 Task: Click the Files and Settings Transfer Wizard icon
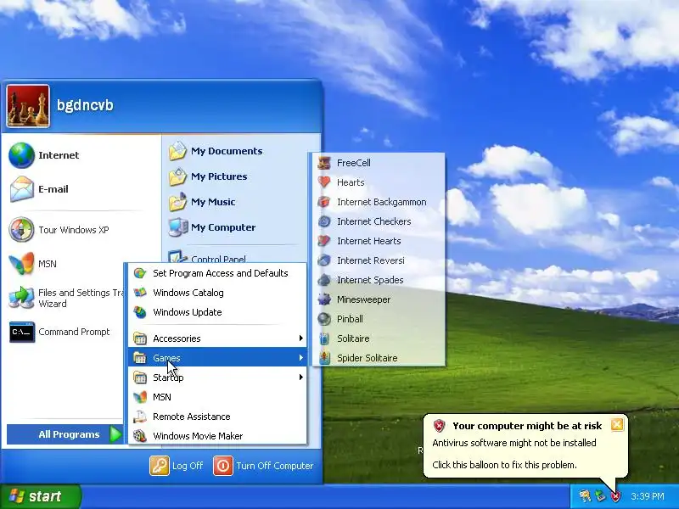tap(21, 298)
